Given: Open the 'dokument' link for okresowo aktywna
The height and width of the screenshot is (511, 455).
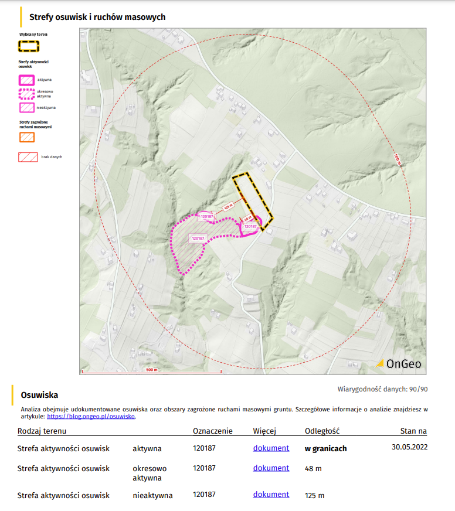Looking at the screenshot, I should (271, 468).
